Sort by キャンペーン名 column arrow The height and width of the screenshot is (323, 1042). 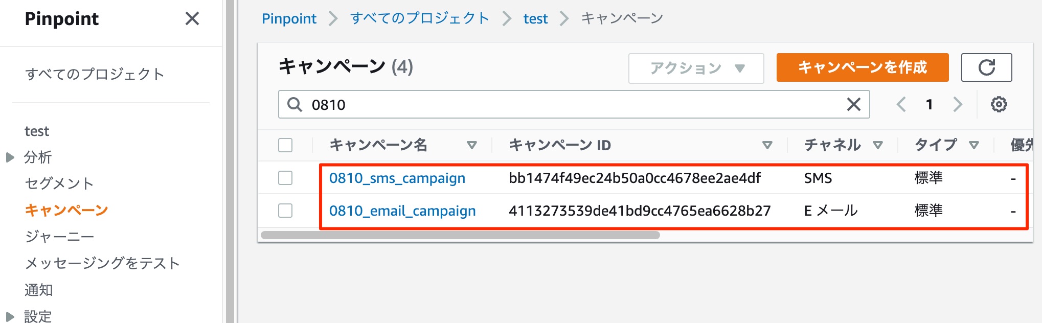pos(471,145)
